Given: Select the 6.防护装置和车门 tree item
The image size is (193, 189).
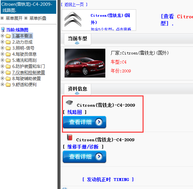Looking at the screenshot, I should pos(29,66).
